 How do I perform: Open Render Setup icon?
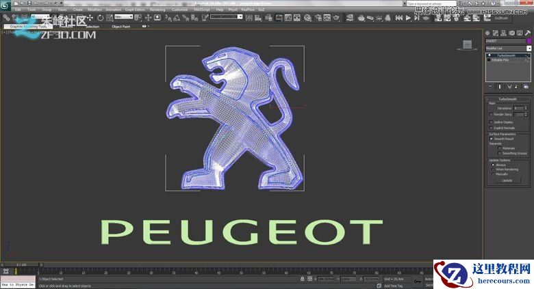coord(318,18)
